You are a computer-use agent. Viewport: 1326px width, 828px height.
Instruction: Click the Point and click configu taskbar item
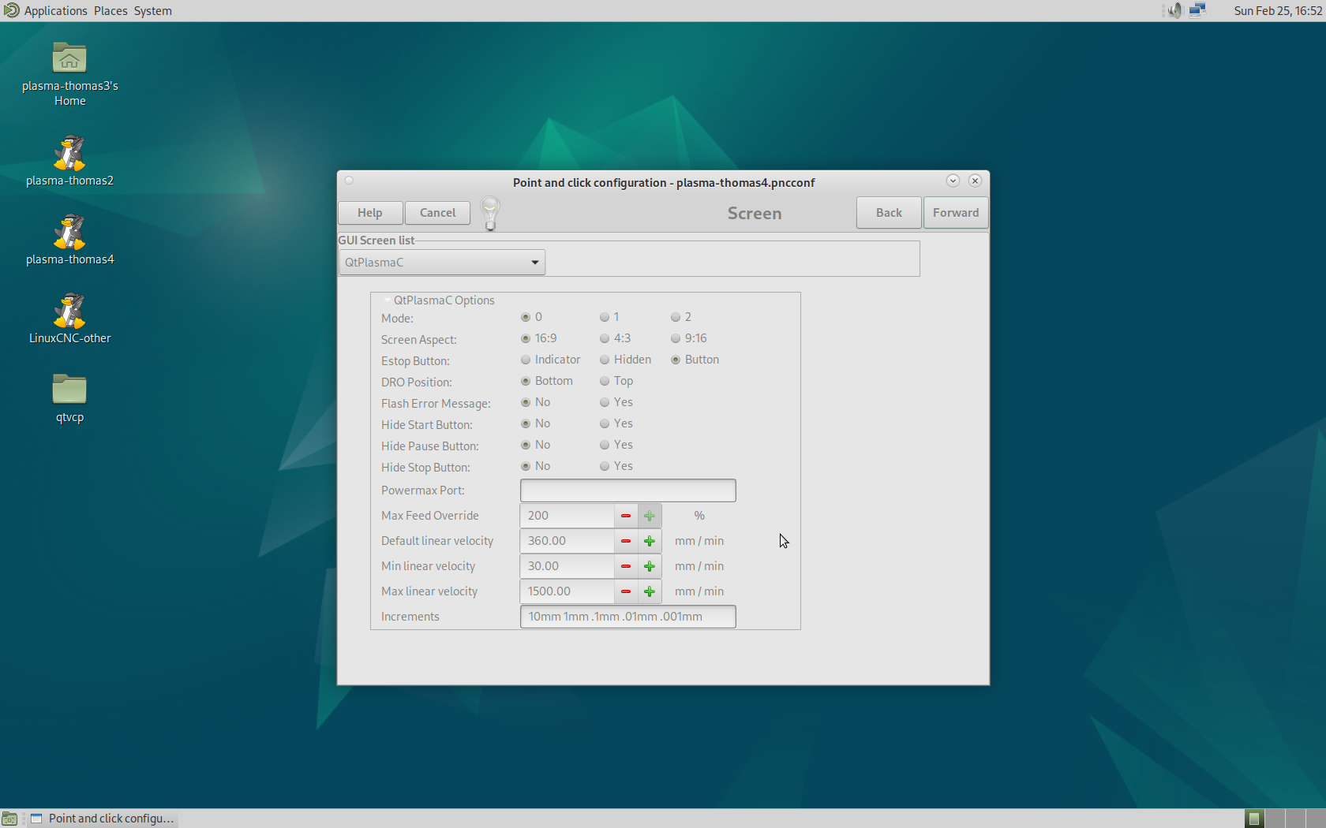[103, 819]
